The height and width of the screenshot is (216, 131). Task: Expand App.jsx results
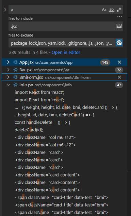point(8,62)
